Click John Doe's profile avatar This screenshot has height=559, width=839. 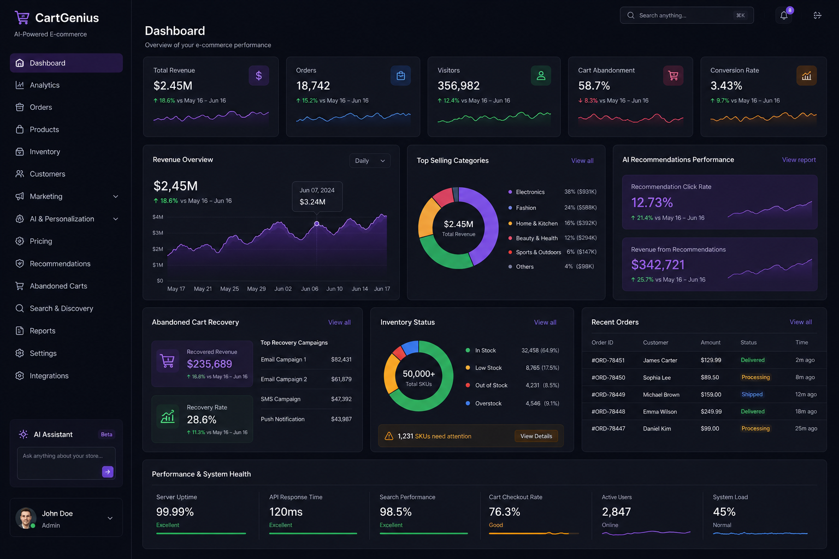(x=26, y=518)
